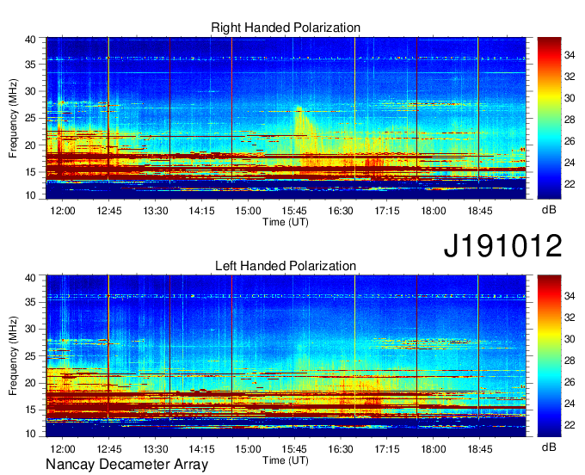The image size is (585, 475).
Task: Click the 34 dB label on the Left Handed color bar
Action: coord(570,296)
